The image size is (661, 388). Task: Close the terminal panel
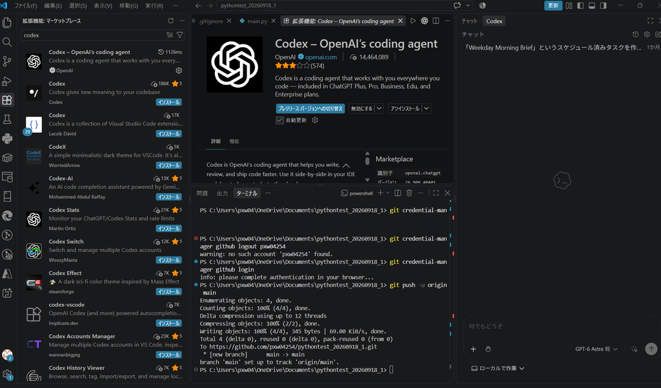pyautogui.click(x=447, y=193)
